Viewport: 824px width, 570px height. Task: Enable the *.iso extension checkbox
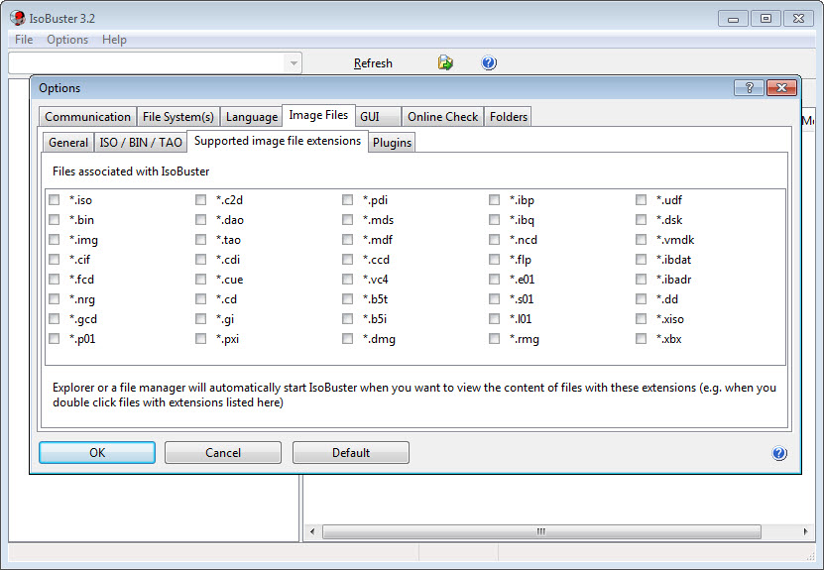[55, 199]
